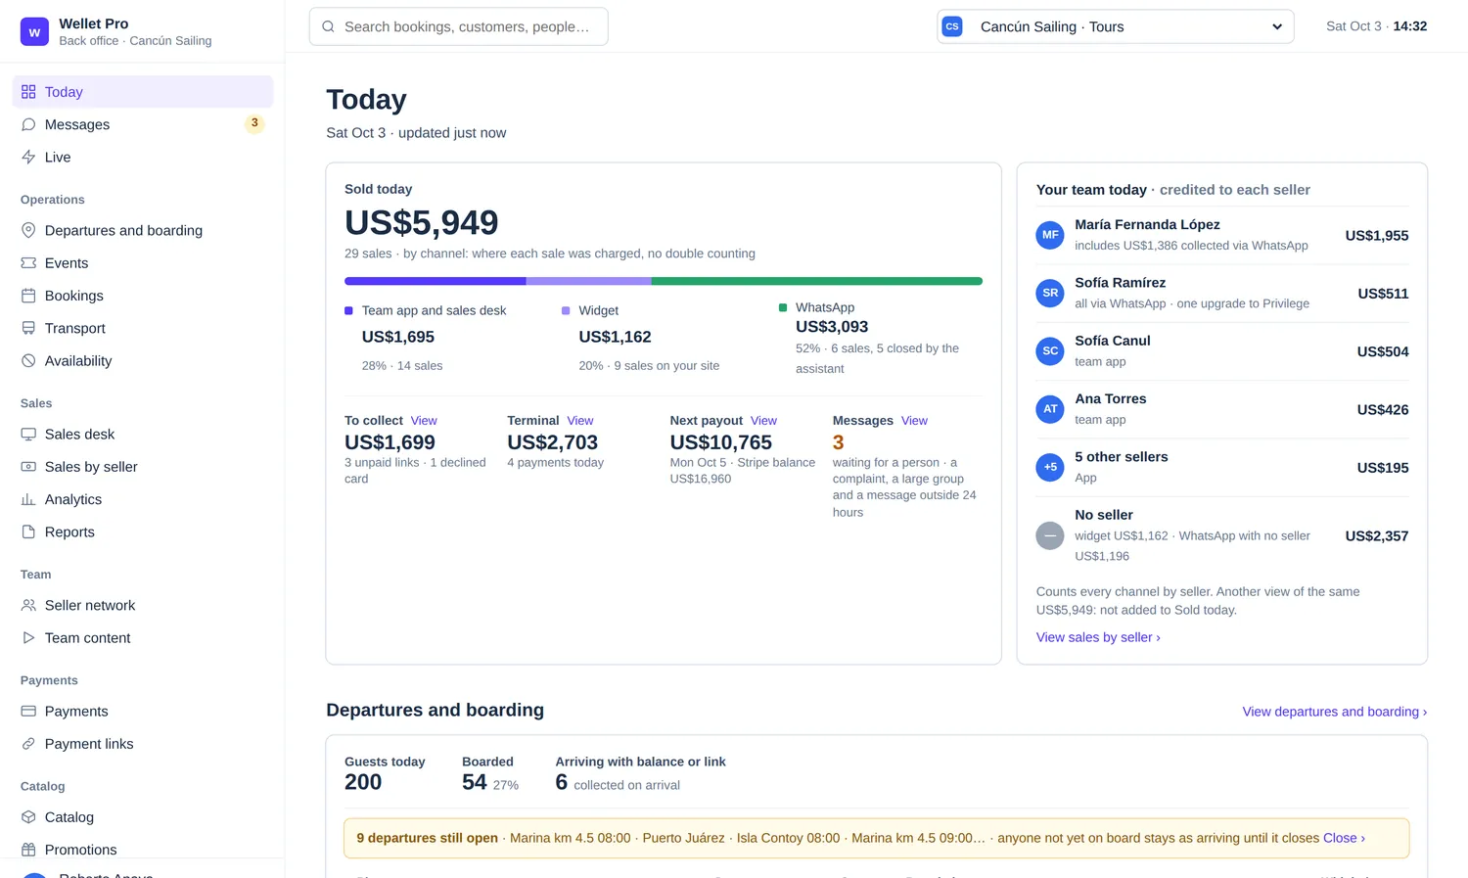Click the Catalog box icon
1468x878 pixels.
pos(28,817)
